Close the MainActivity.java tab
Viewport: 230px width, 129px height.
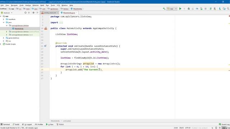pos(77,13)
